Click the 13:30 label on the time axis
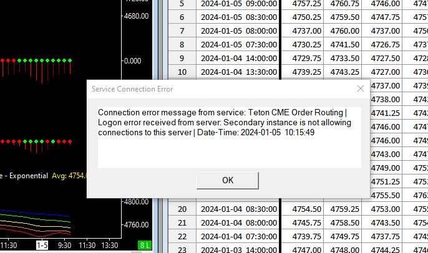Image resolution: width=428 pixels, height=253 pixels. [x=110, y=246]
